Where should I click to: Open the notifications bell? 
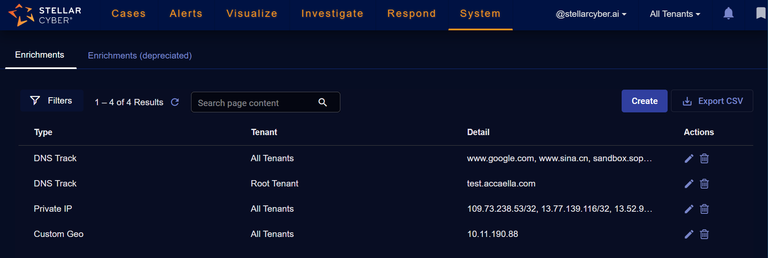tap(728, 13)
